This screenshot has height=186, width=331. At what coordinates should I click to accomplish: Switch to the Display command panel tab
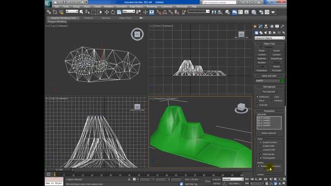[x=277, y=26]
